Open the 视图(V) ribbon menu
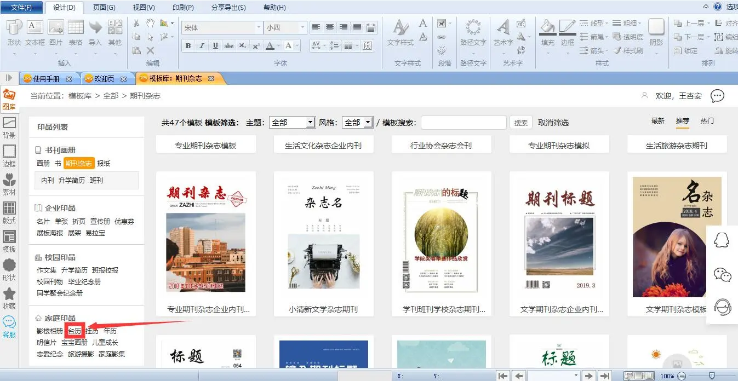Image resolution: width=738 pixels, height=381 pixels. (x=144, y=8)
